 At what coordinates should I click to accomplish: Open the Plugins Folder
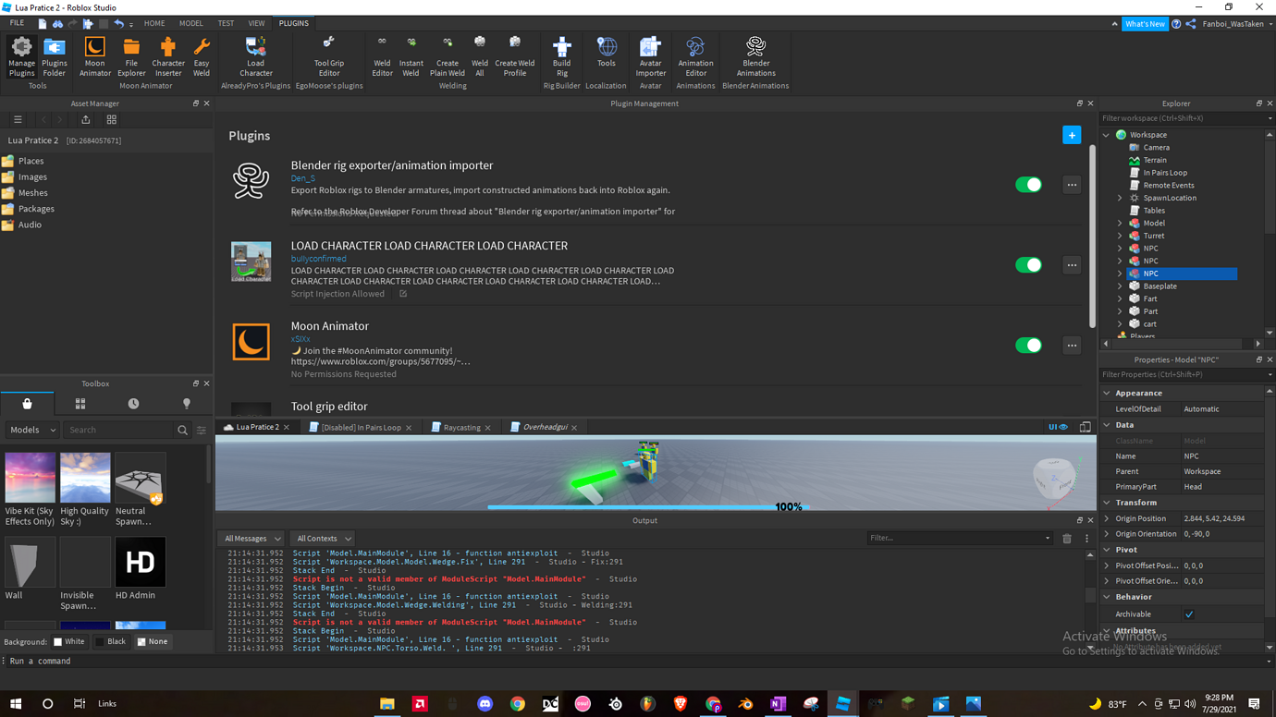coord(55,56)
